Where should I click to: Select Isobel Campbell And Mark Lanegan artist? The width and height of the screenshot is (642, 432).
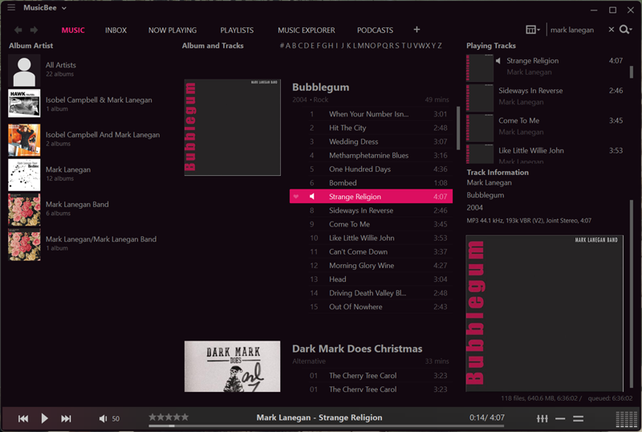pyautogui.click(x=86, y=140)
